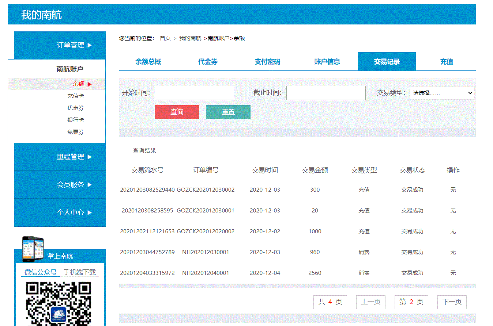Viewport: 493px width, 326px height.
Task: Click the red 查询 button
Action: [x=177, y=112]
